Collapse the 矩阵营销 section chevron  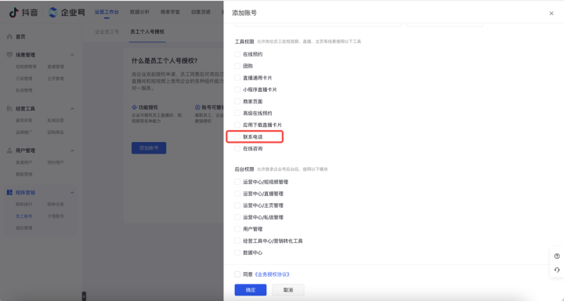(x=72, y=193)
